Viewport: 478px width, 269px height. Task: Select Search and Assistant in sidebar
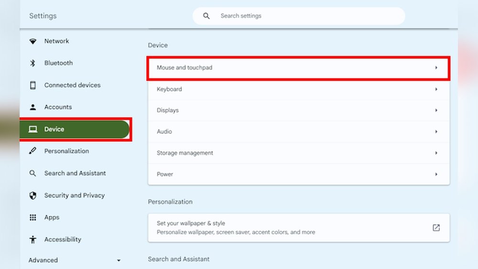pyautogui.click(x=75, y=173)
